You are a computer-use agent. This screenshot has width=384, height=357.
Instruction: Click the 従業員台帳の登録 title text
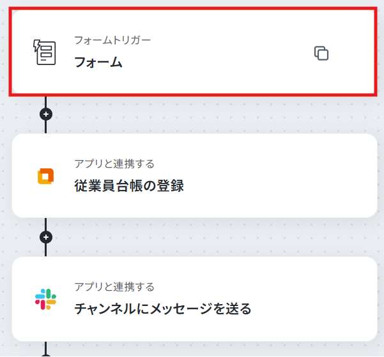point(129,186)
